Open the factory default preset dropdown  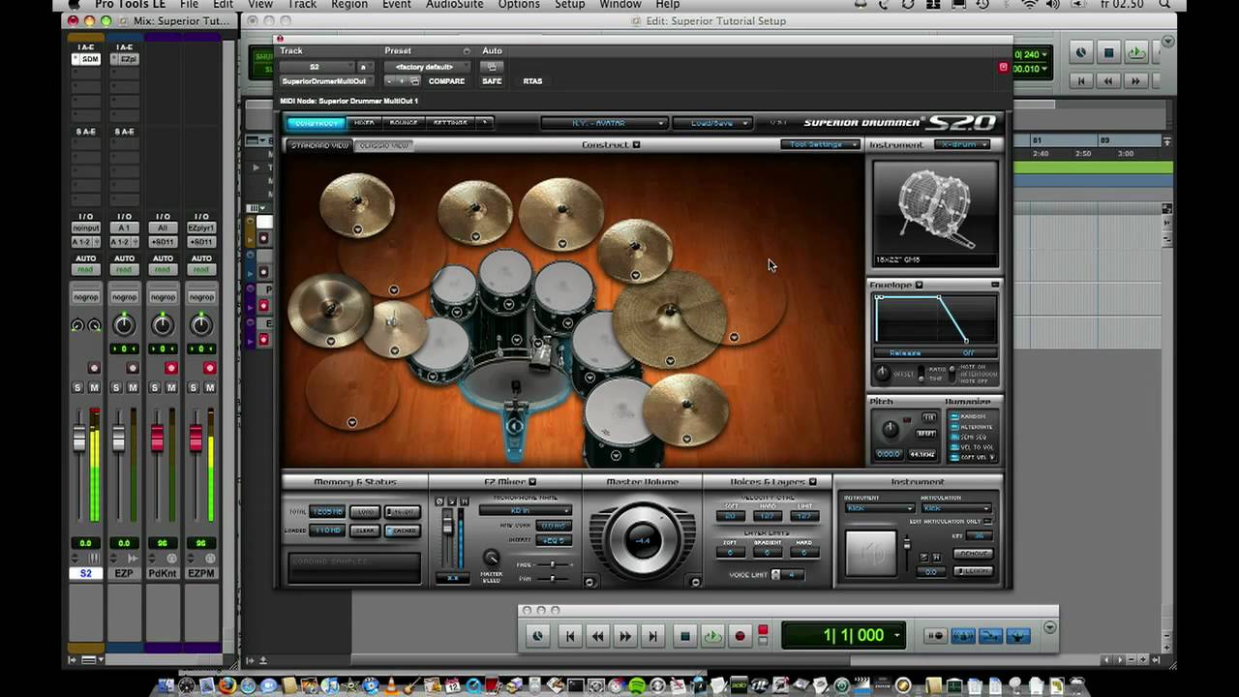coord(426,67)
